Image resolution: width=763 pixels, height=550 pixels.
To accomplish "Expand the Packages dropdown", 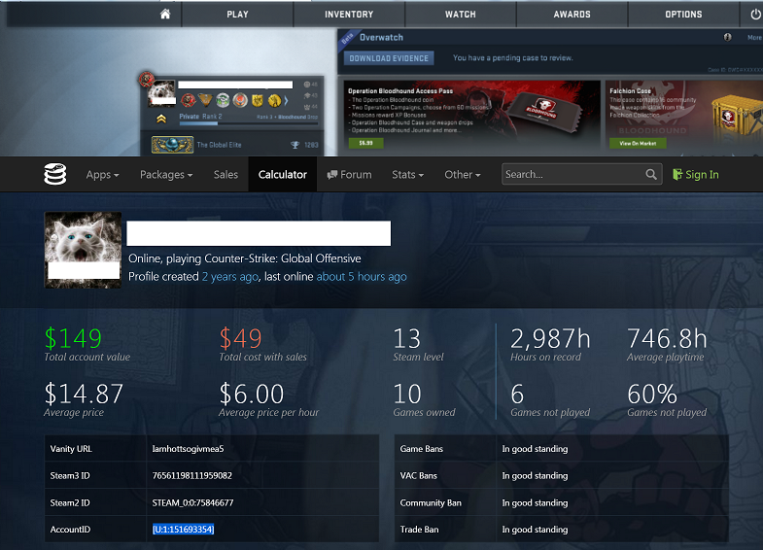I will coord(166,174).
